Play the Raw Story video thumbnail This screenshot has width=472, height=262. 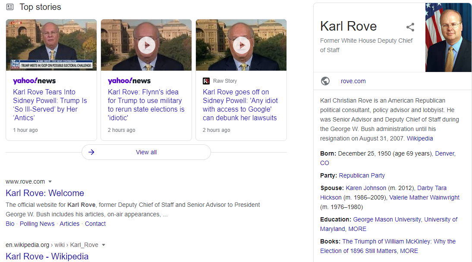click(242, 45)
